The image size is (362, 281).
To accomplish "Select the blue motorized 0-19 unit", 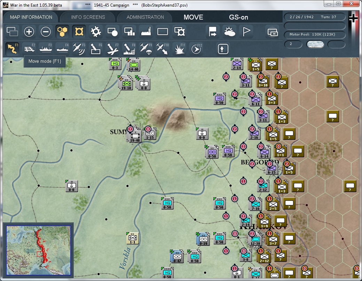I will click(203, 239).
